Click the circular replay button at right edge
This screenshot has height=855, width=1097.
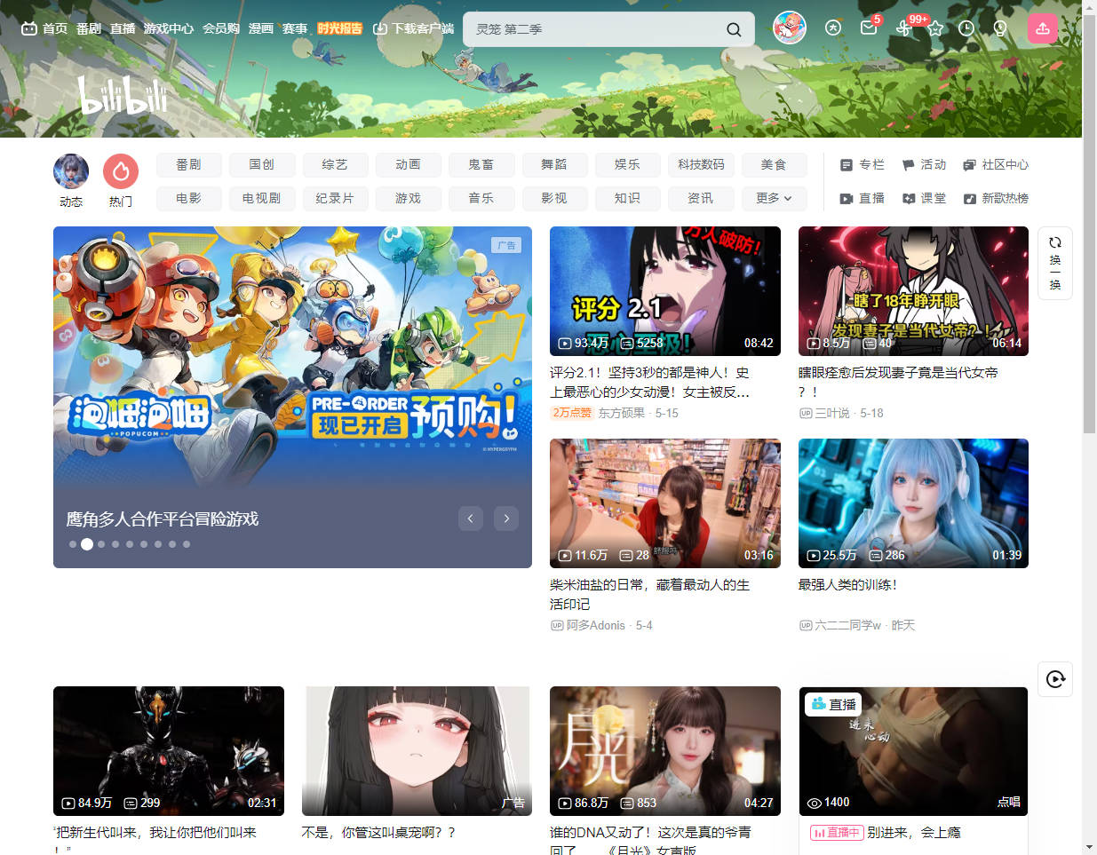[1055, 679]
